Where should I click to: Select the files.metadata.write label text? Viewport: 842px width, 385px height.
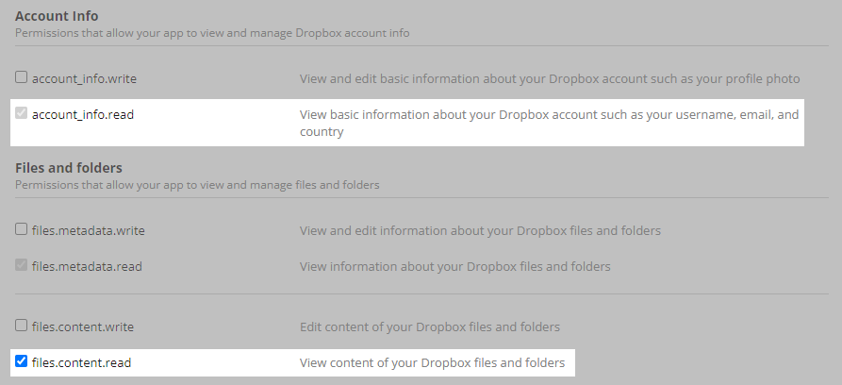click(x=88, y=230)
